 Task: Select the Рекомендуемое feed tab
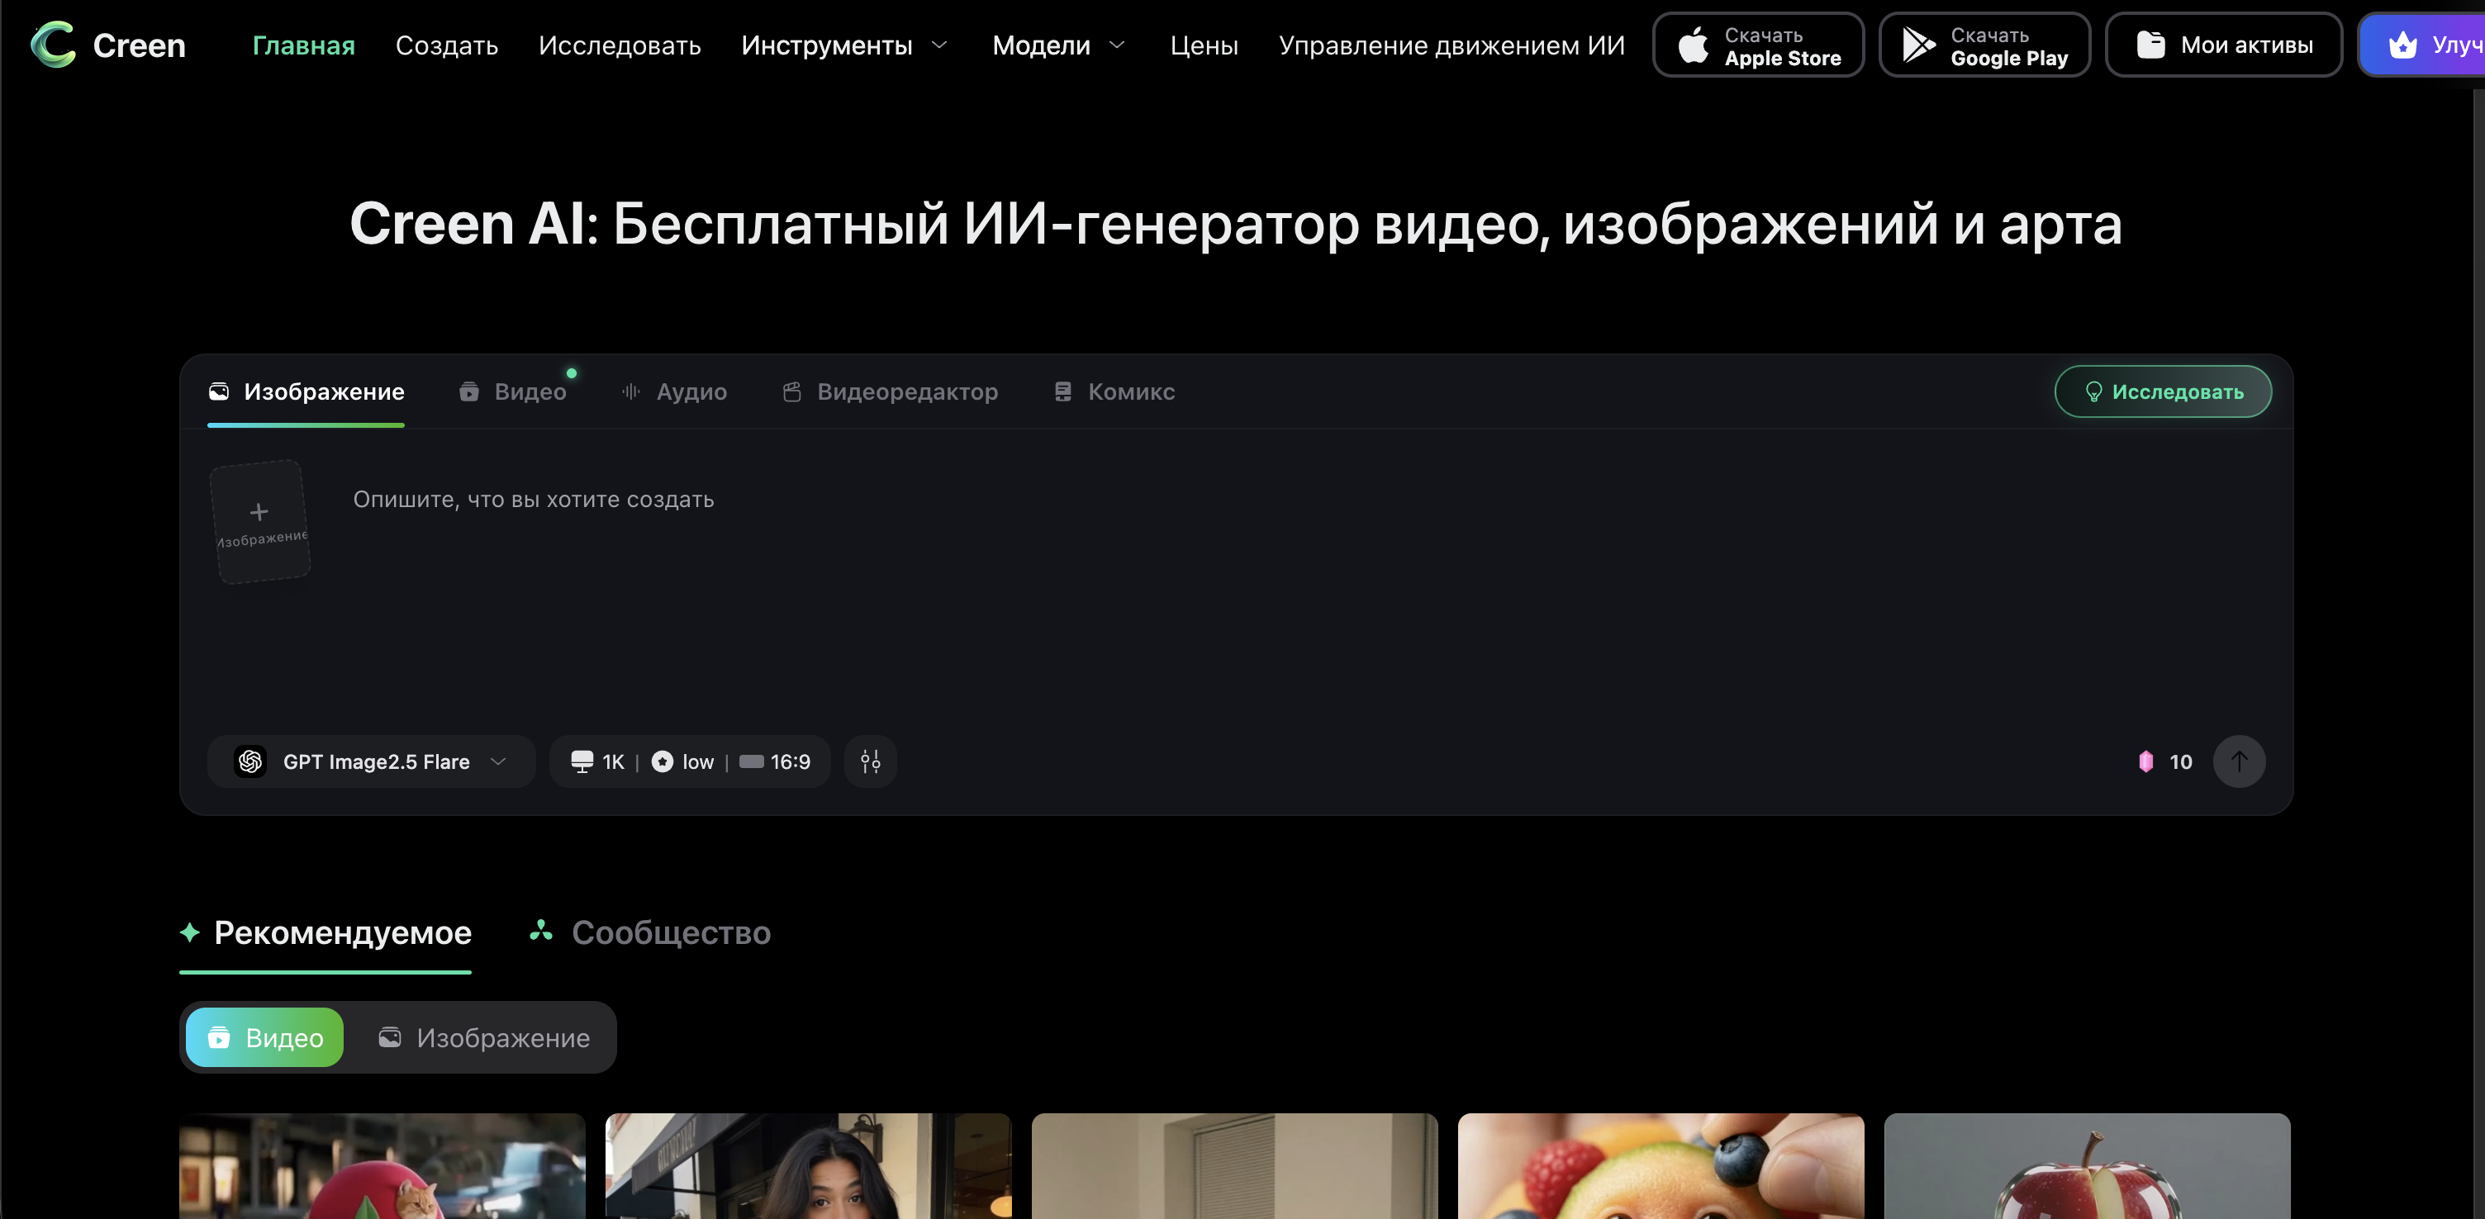point(325,932)
